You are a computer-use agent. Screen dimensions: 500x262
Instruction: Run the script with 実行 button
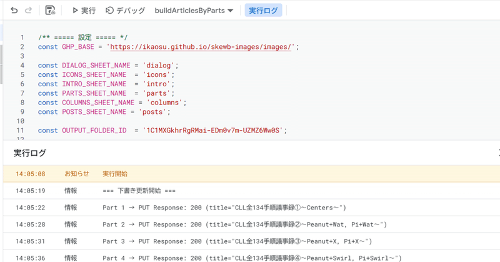click(84, 11)
